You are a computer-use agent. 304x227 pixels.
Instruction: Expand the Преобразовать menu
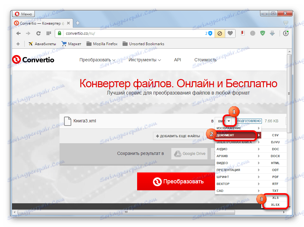tap(97, 60)
